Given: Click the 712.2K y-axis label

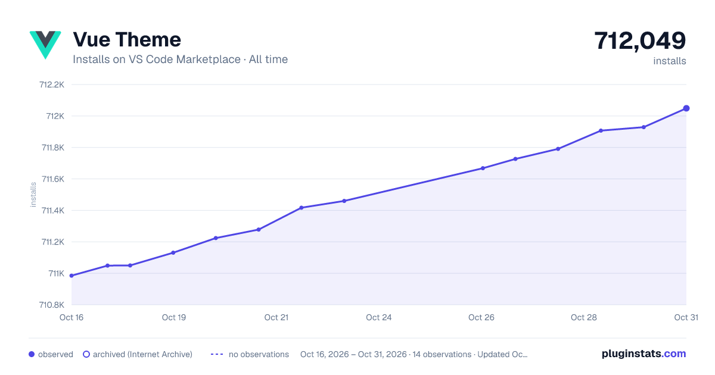Looking at the screenshot, I should pos(51,85).
